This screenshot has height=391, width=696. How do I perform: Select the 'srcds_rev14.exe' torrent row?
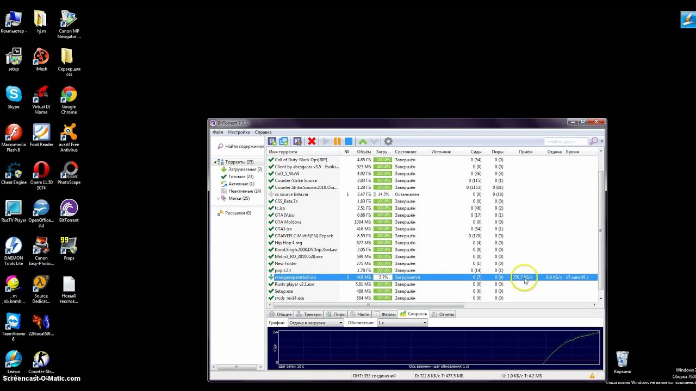[x=432, y=298]
